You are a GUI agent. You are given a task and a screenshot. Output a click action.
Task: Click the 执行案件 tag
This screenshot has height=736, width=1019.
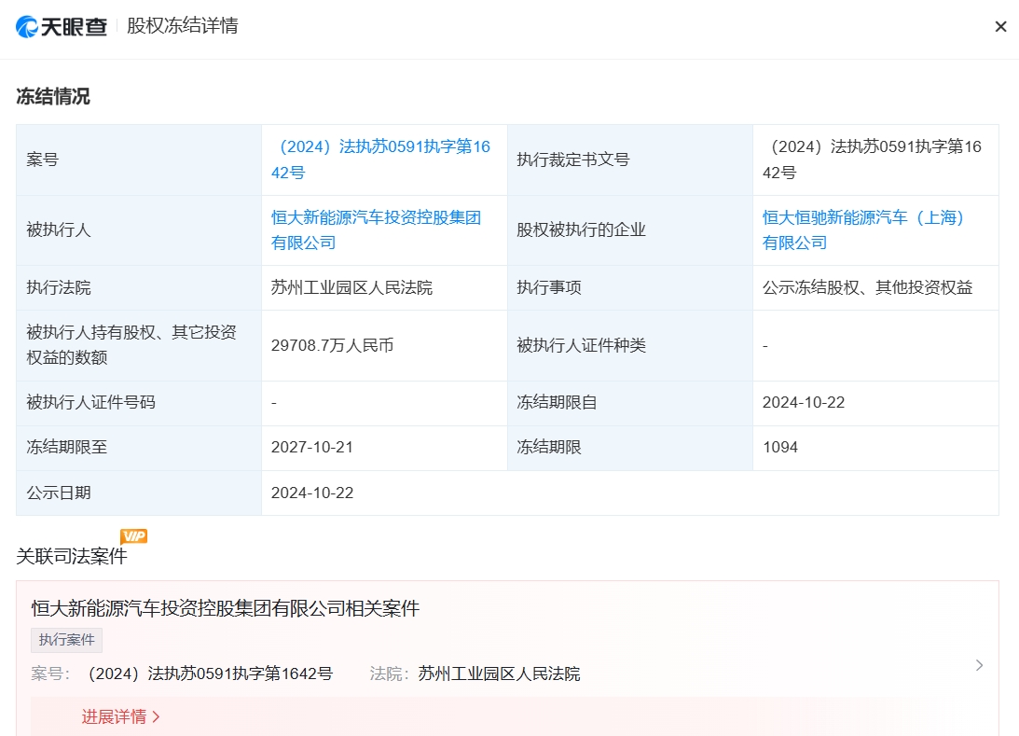tap(66, 640)
